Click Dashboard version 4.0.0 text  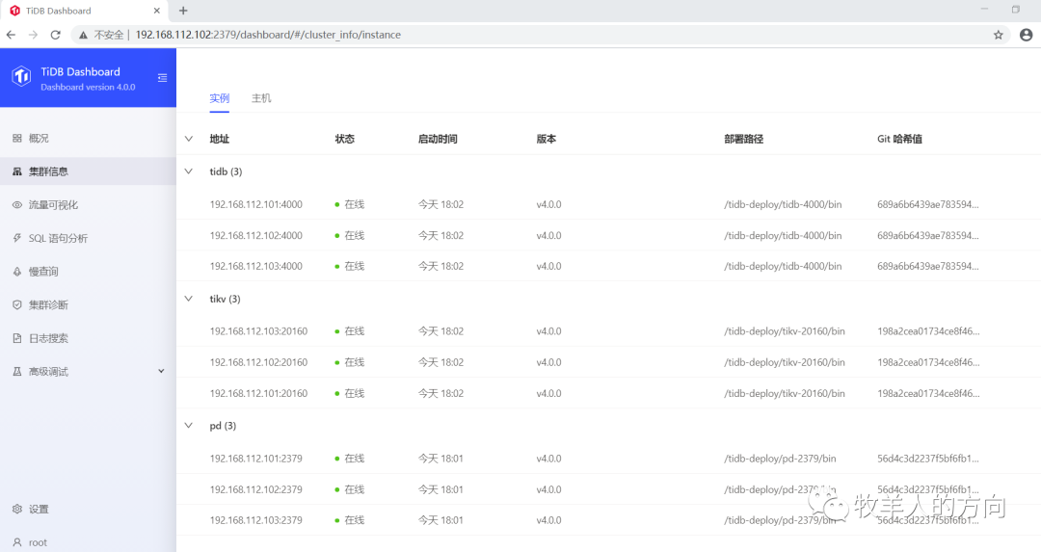[88, 87]
